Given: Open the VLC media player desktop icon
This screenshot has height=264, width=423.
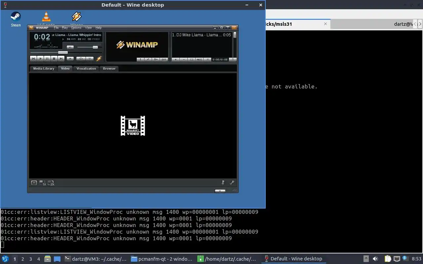Looking at the screenshot, I should click(x=46, y=17).
